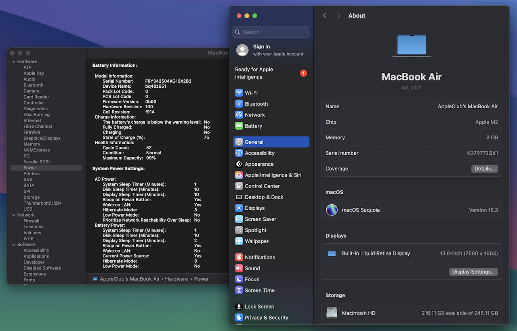Open the Wallpaper icon in the sidebar
Image resolution: width=517 pixels, height=331 pixels.
pos(239,241)
